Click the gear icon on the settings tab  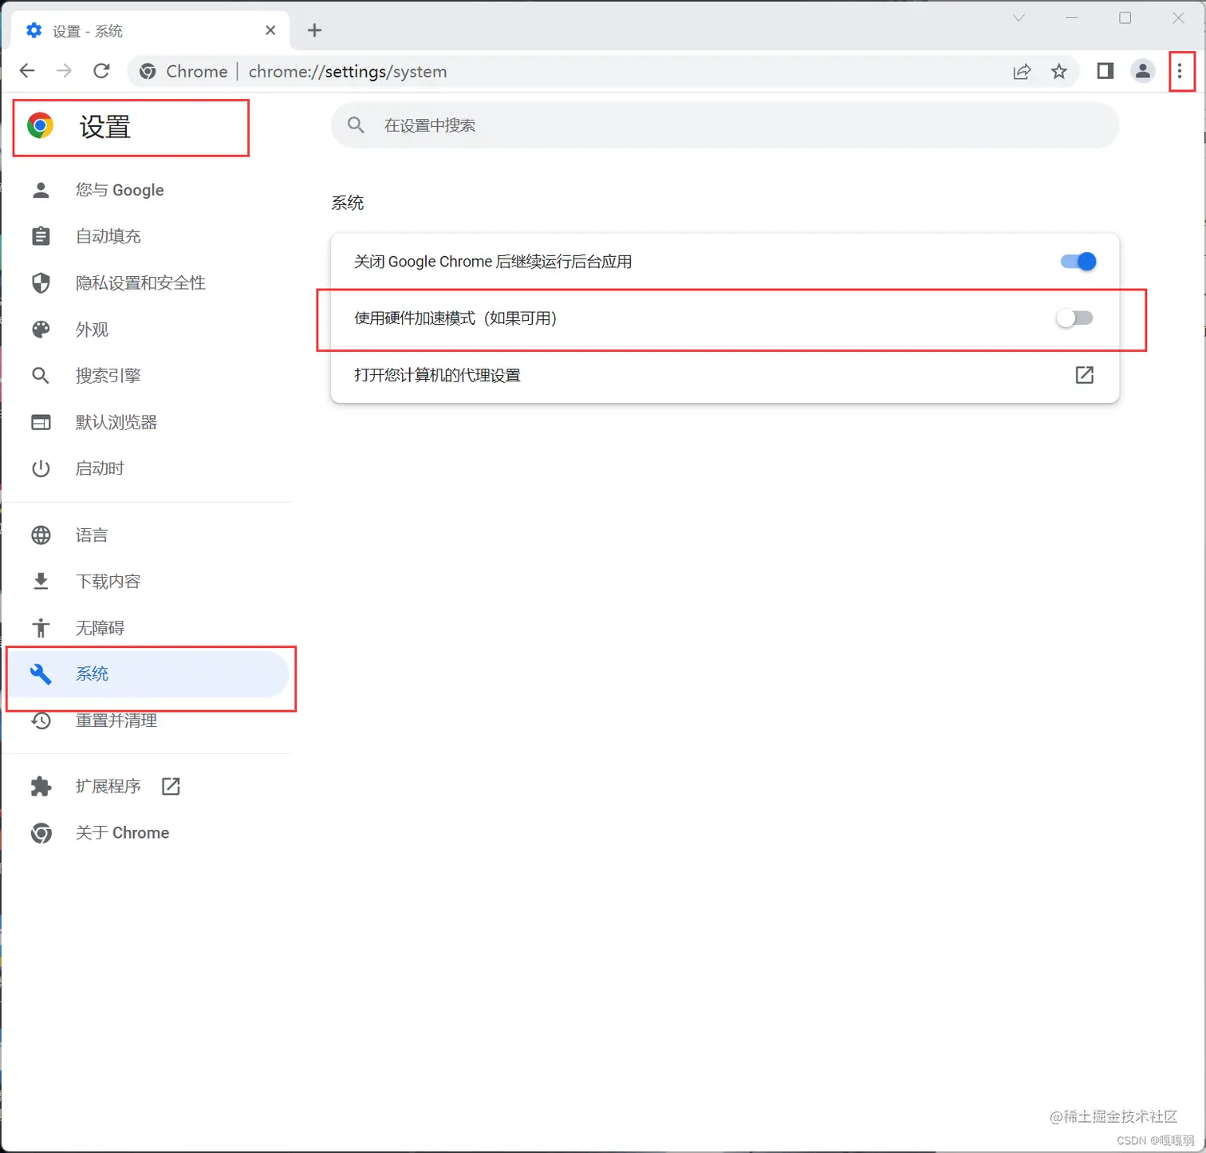(34, 30)
